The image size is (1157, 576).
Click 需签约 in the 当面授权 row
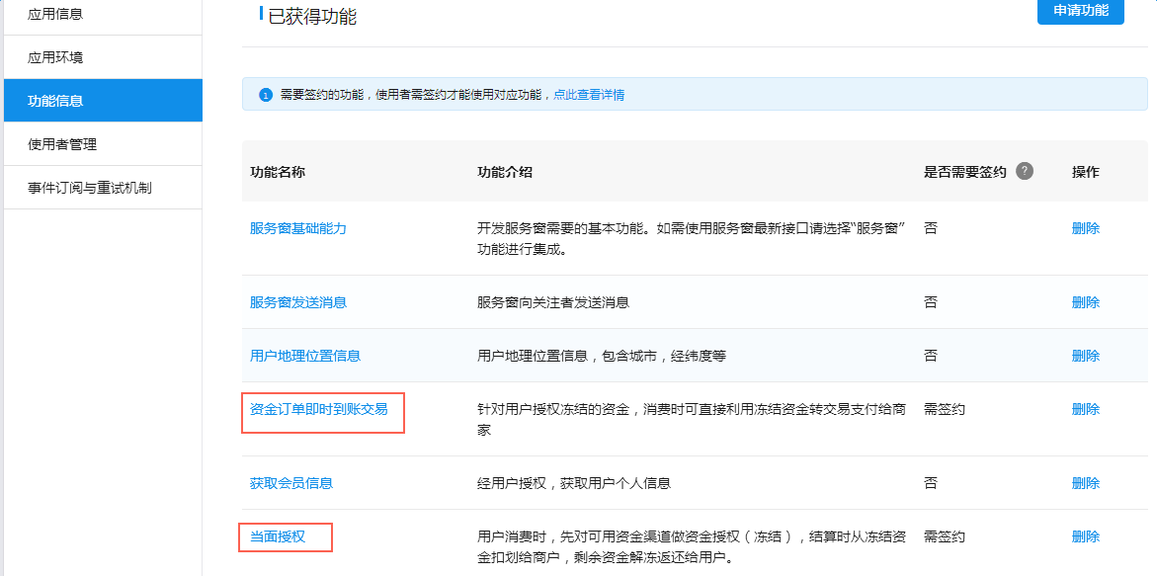coord(944,536)
